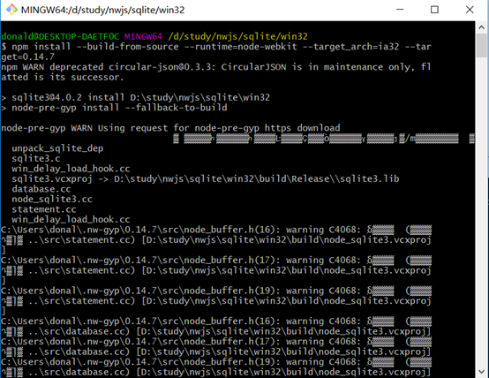
Task: Click the scrollbar down arrow
Action: click(482, 372)
